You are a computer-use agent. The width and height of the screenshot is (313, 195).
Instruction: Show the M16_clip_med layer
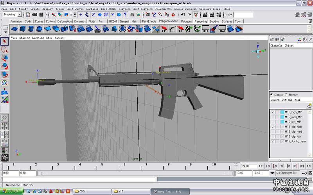[273, 131]
